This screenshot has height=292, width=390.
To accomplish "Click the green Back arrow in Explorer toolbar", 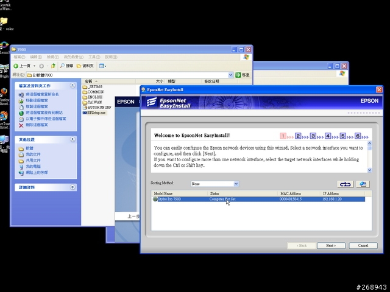I will point(16,66).
